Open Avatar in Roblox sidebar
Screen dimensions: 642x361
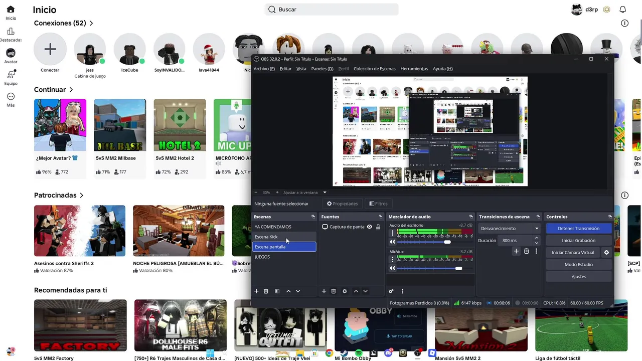pos(11,56)
